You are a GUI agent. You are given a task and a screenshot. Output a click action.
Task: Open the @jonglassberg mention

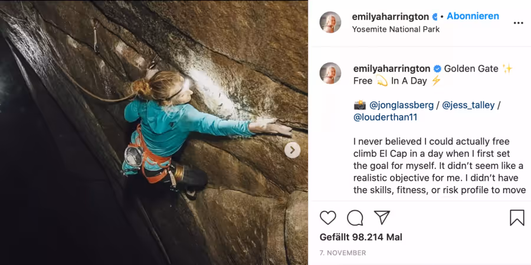coord(401,105)
